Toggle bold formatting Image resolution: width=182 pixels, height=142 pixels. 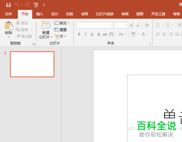[79, 34]
